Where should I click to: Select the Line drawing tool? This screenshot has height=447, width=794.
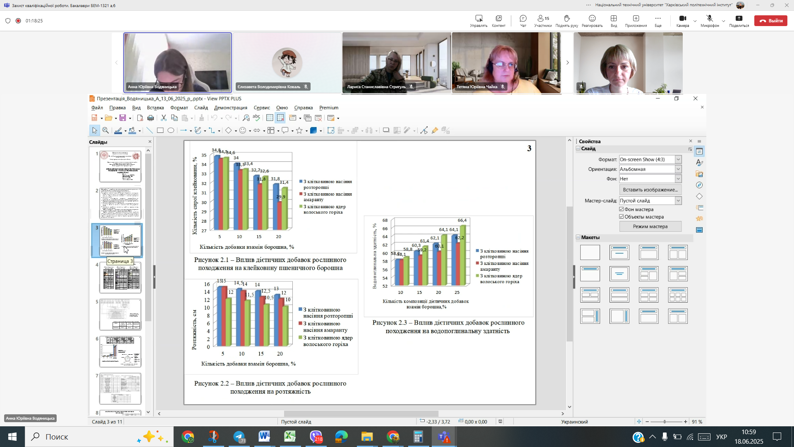(x=150, y=130)
